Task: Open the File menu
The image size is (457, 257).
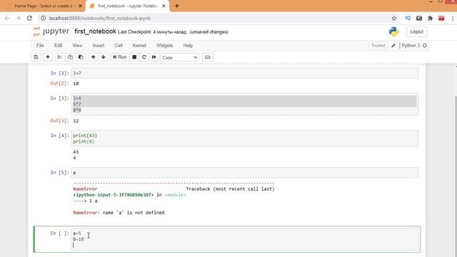Action: (x=40, y=46)
